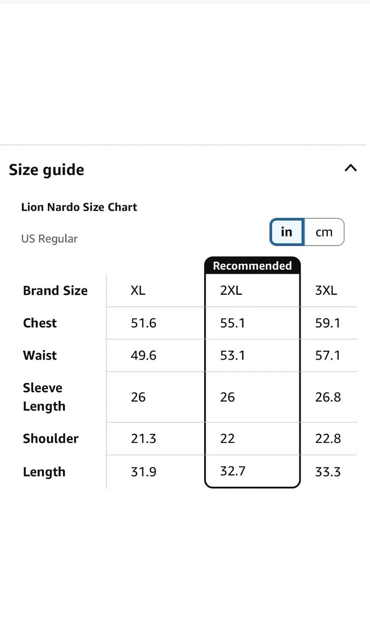Select the Sleeve Length row label
This screenshot has height=637, width=370.
click(44, 397)
